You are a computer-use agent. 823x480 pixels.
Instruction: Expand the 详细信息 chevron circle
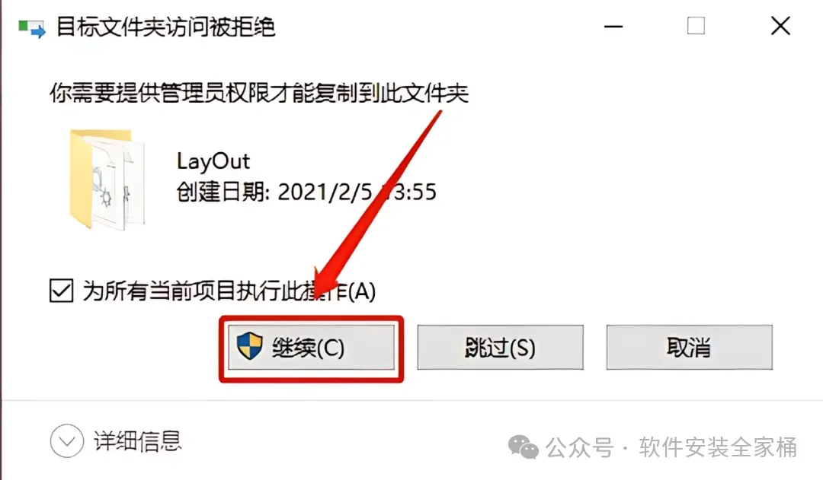click(x=67, y=440)
